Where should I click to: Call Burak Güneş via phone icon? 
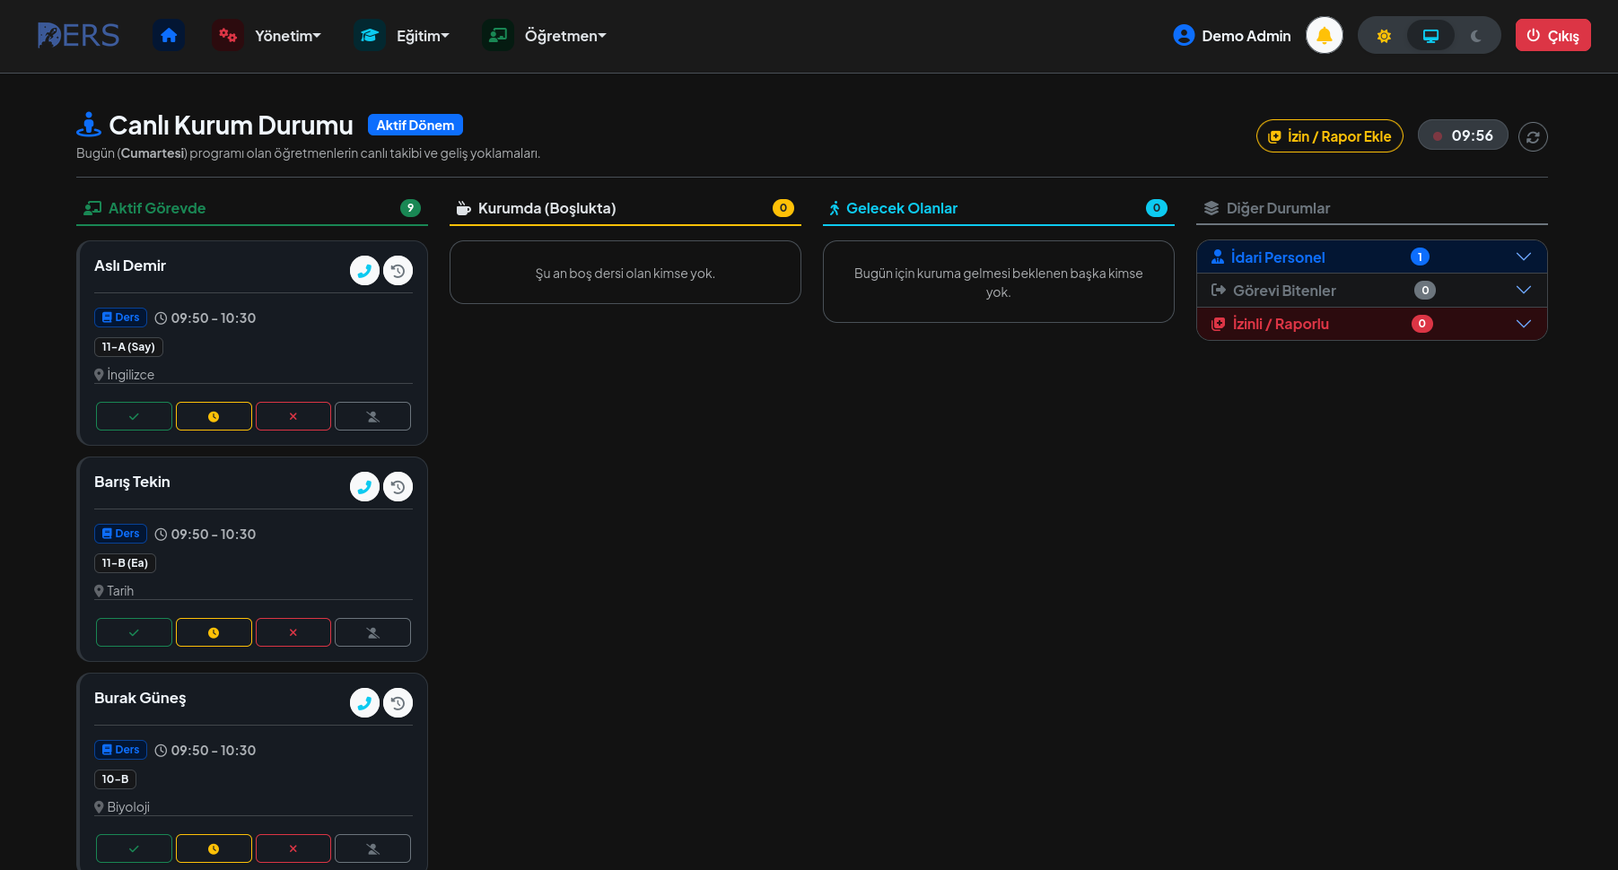[364, 703]
